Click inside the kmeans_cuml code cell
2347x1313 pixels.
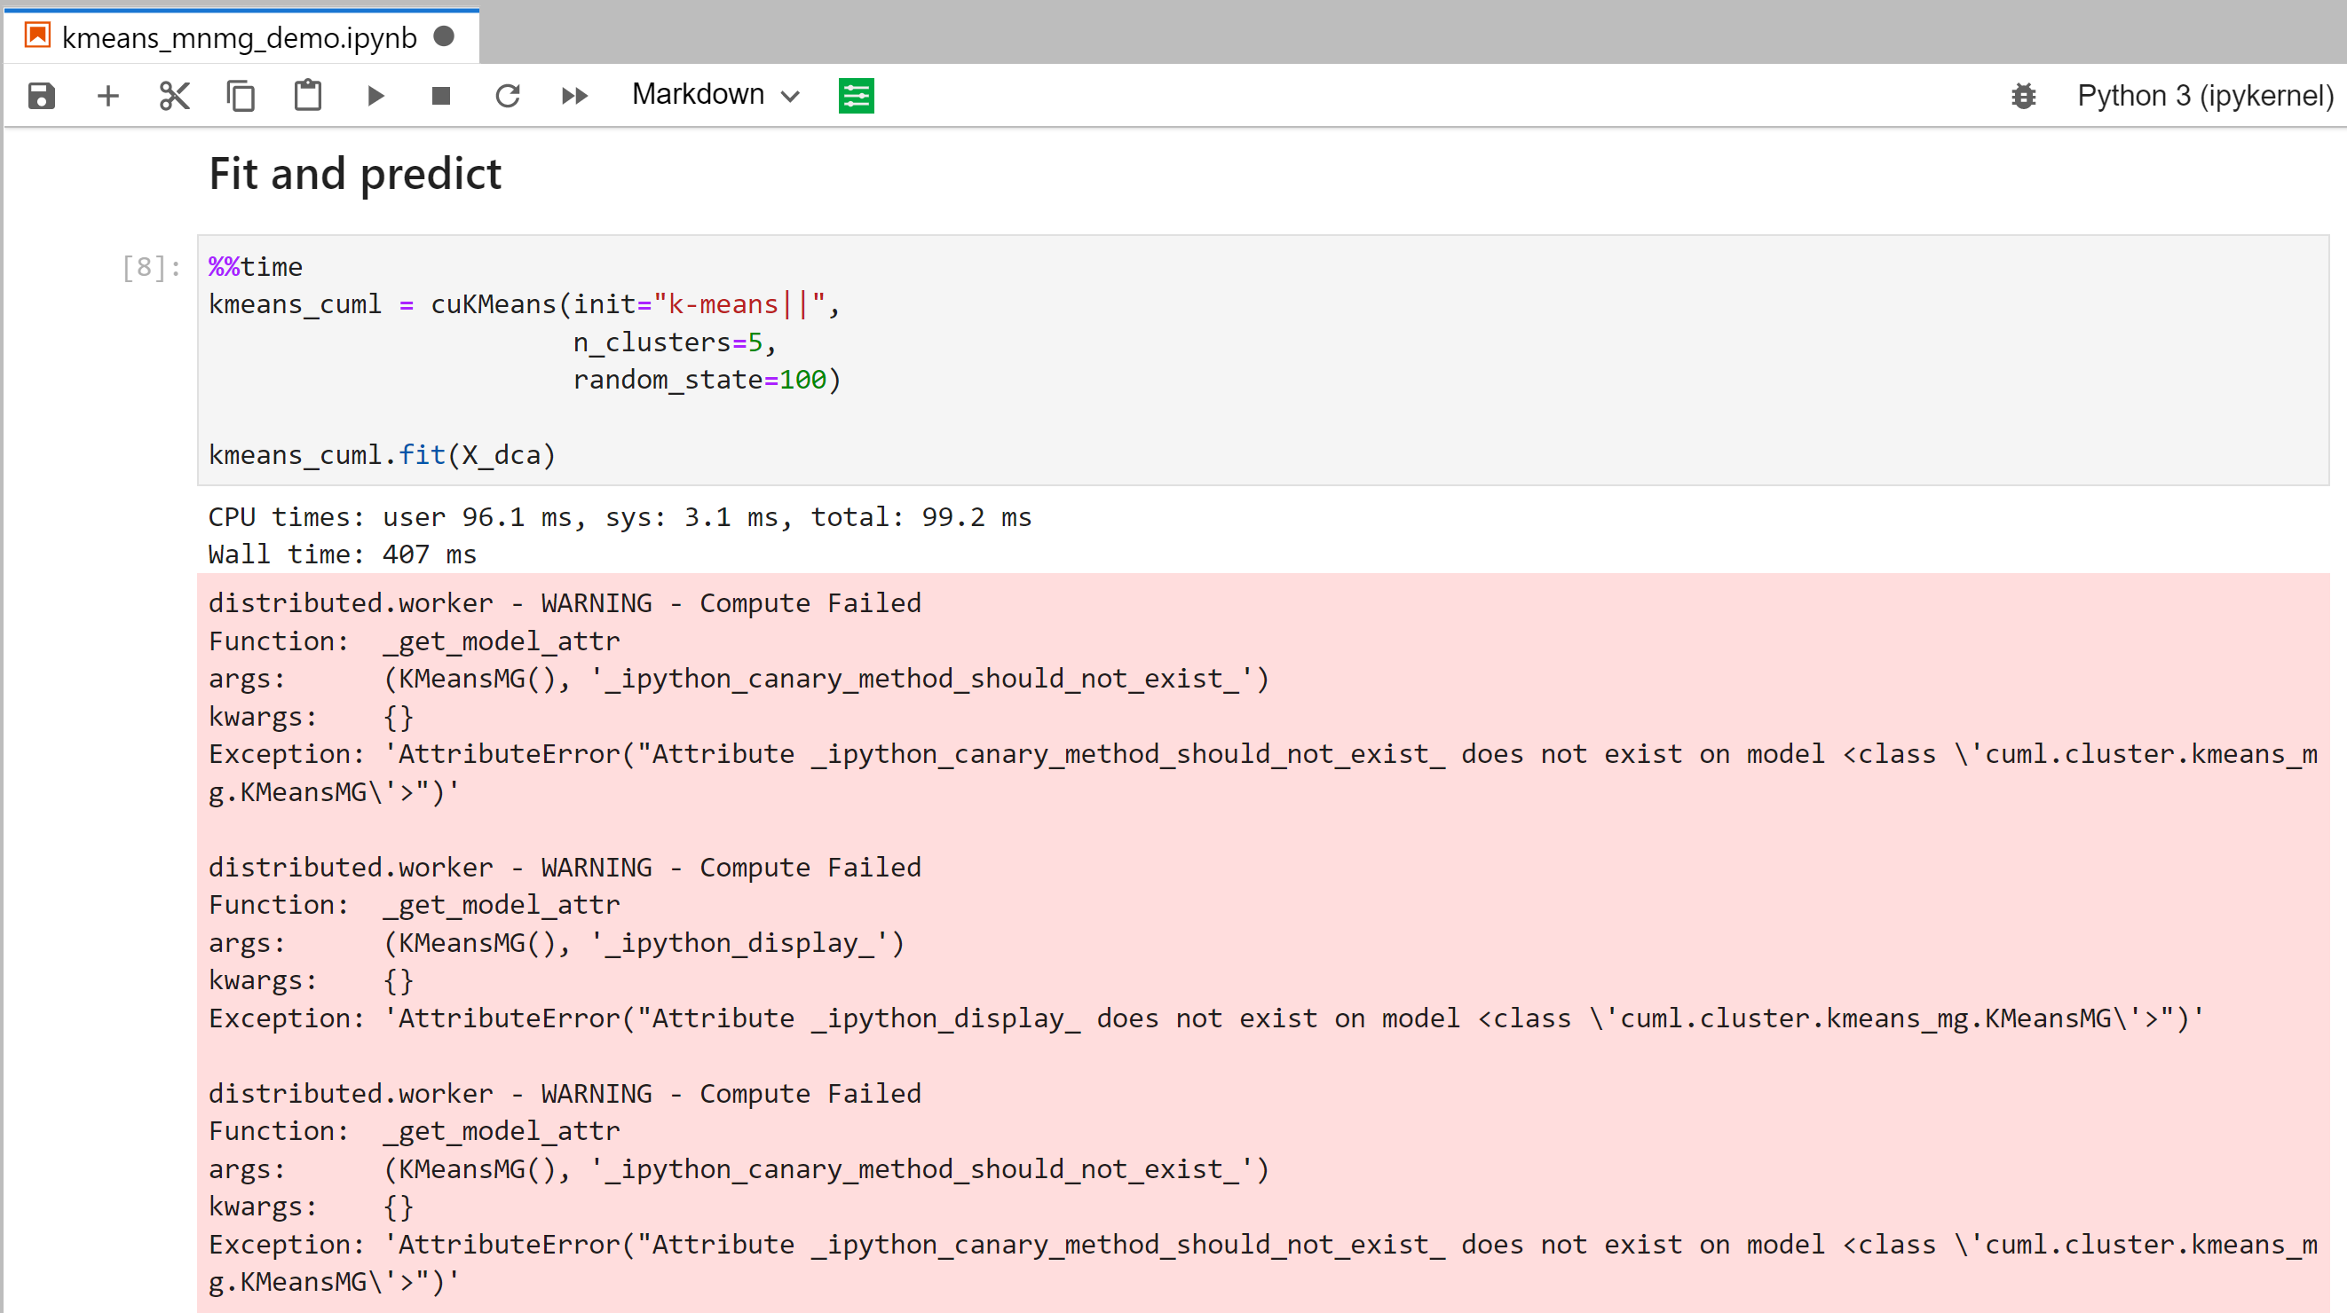(637, 359)
